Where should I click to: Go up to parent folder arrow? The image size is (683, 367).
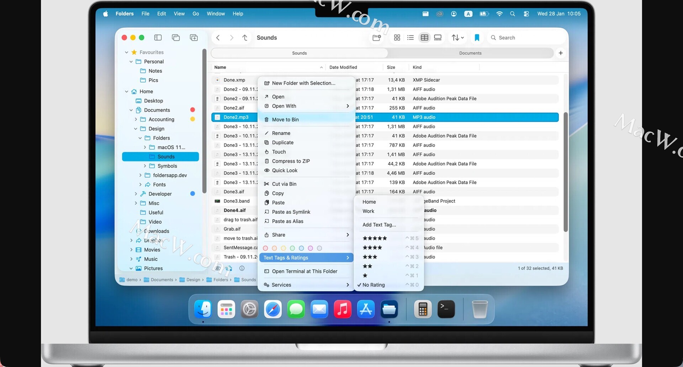coord(245,38)
